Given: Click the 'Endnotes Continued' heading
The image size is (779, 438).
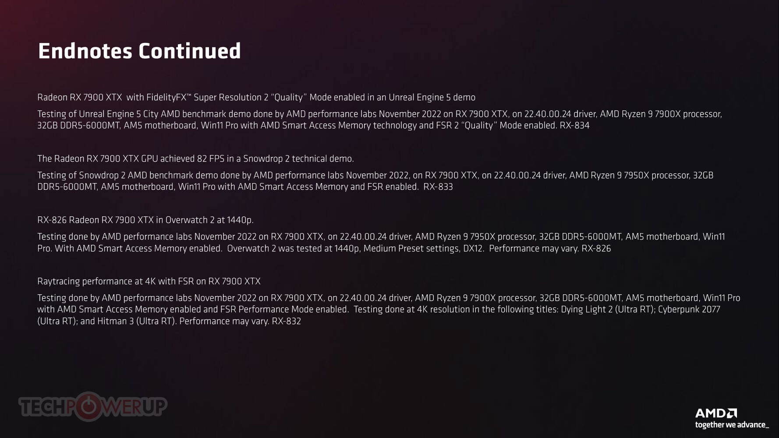Looking at the screenshot, I should tap(139, 51).
